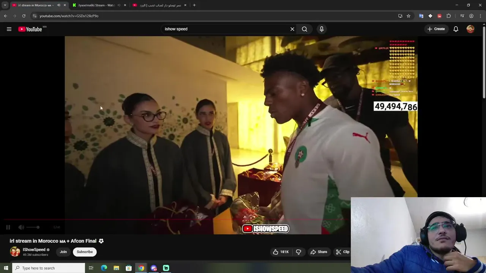The image size is (486, 273).
Task: Install app icon in address bar
Action: (x=400, y=16)
